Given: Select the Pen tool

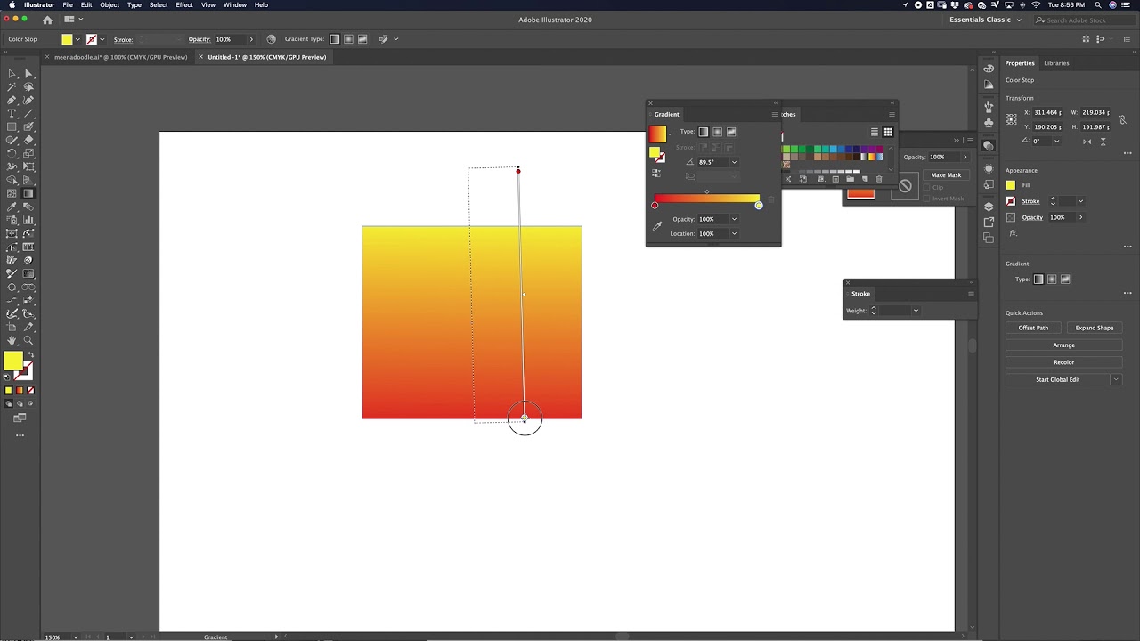Looking at the screenshot, I should pyautogui.click(x=12, y=101).
